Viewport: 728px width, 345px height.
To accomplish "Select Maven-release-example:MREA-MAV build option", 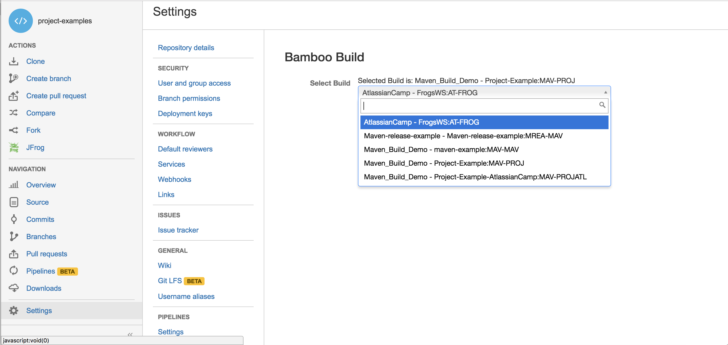I will [x=463, y=136].
